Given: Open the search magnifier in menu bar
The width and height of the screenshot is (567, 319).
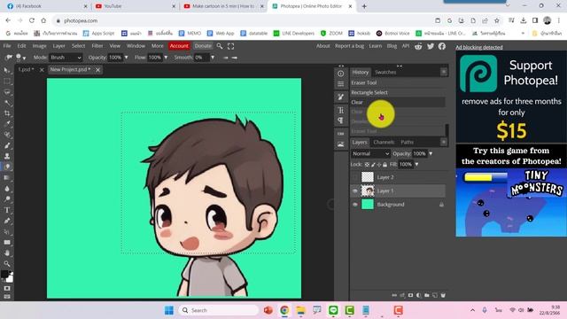Looking at the screenshot, I should coord(220,46).
